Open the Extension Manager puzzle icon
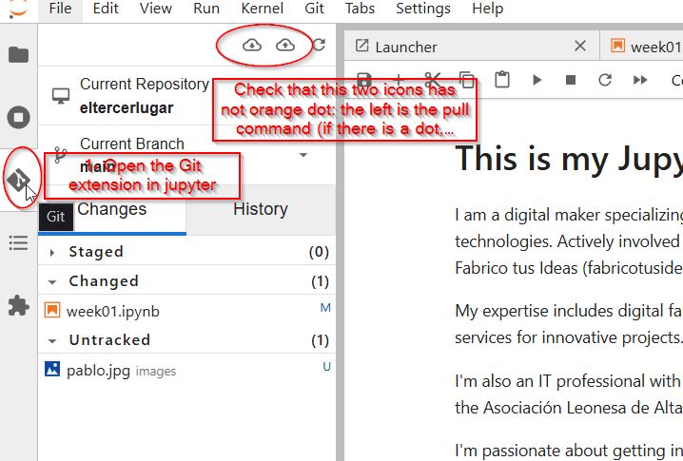Image resolution: width=683 pixels, height=461 pixels. (x=18, y=305)
